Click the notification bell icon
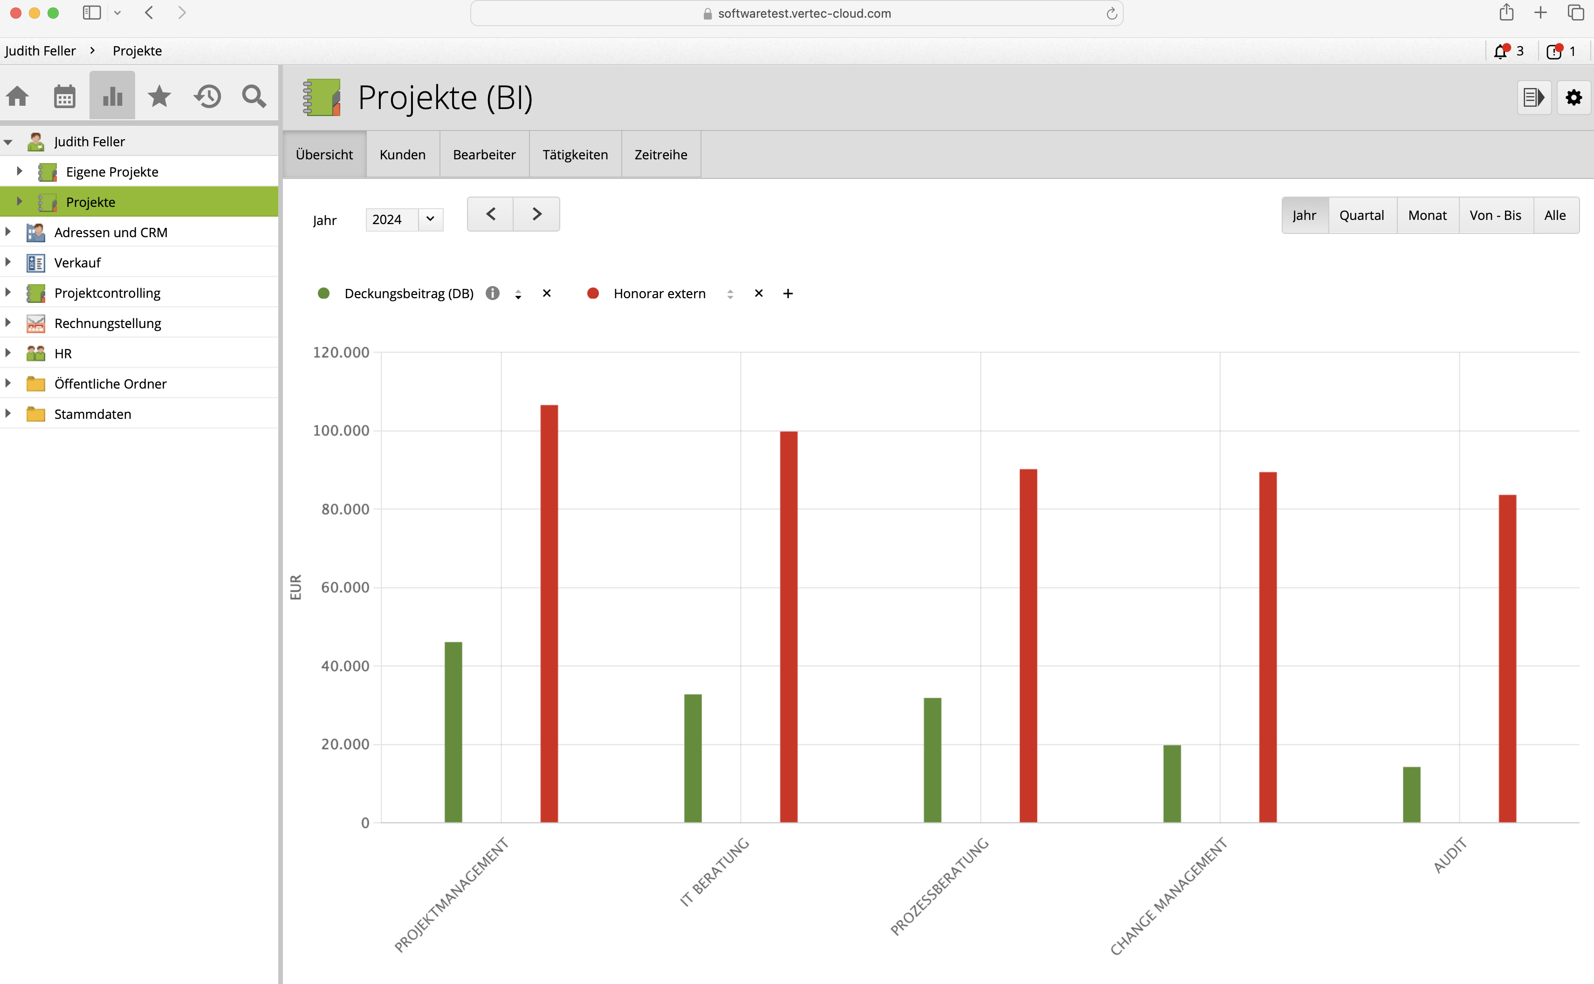This screenshot has width=1594, height=984. tap(1501, 51)
